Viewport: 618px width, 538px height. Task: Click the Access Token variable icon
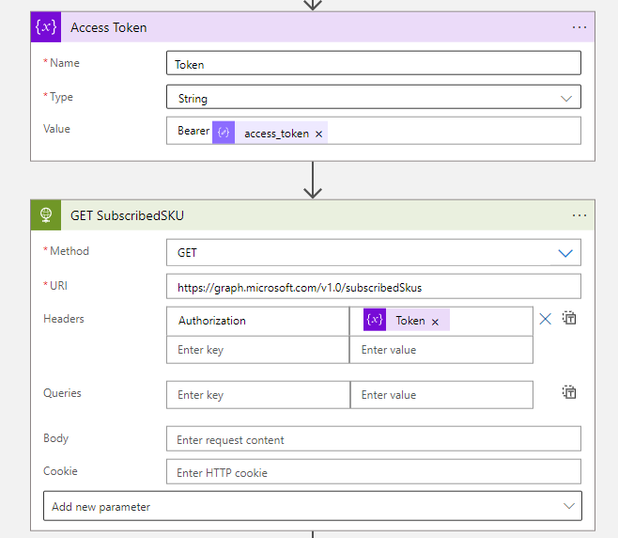[46, 27]
